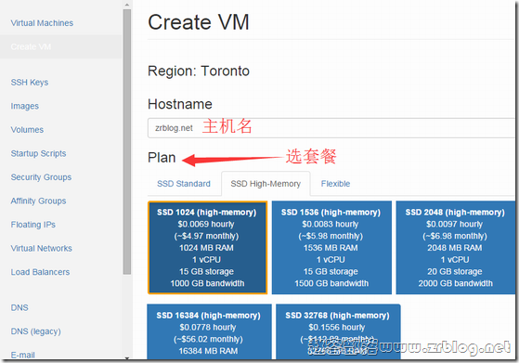Open Affinity Groups link
This screenshot has height=363, width=519.
point(38,201)
